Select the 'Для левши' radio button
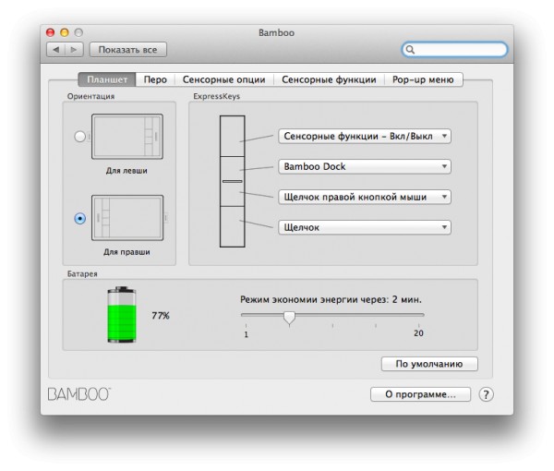The image size is (554, 471). click(x=79, y=137)
